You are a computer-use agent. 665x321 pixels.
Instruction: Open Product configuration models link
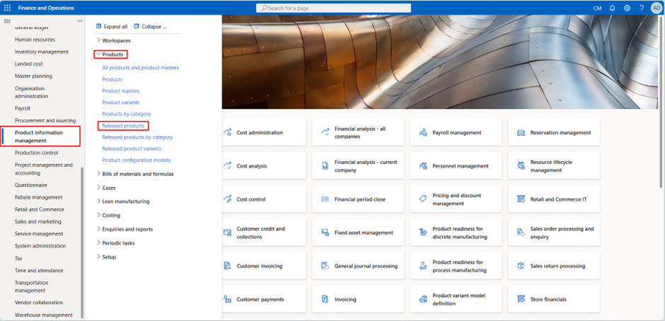coord(136,160)
